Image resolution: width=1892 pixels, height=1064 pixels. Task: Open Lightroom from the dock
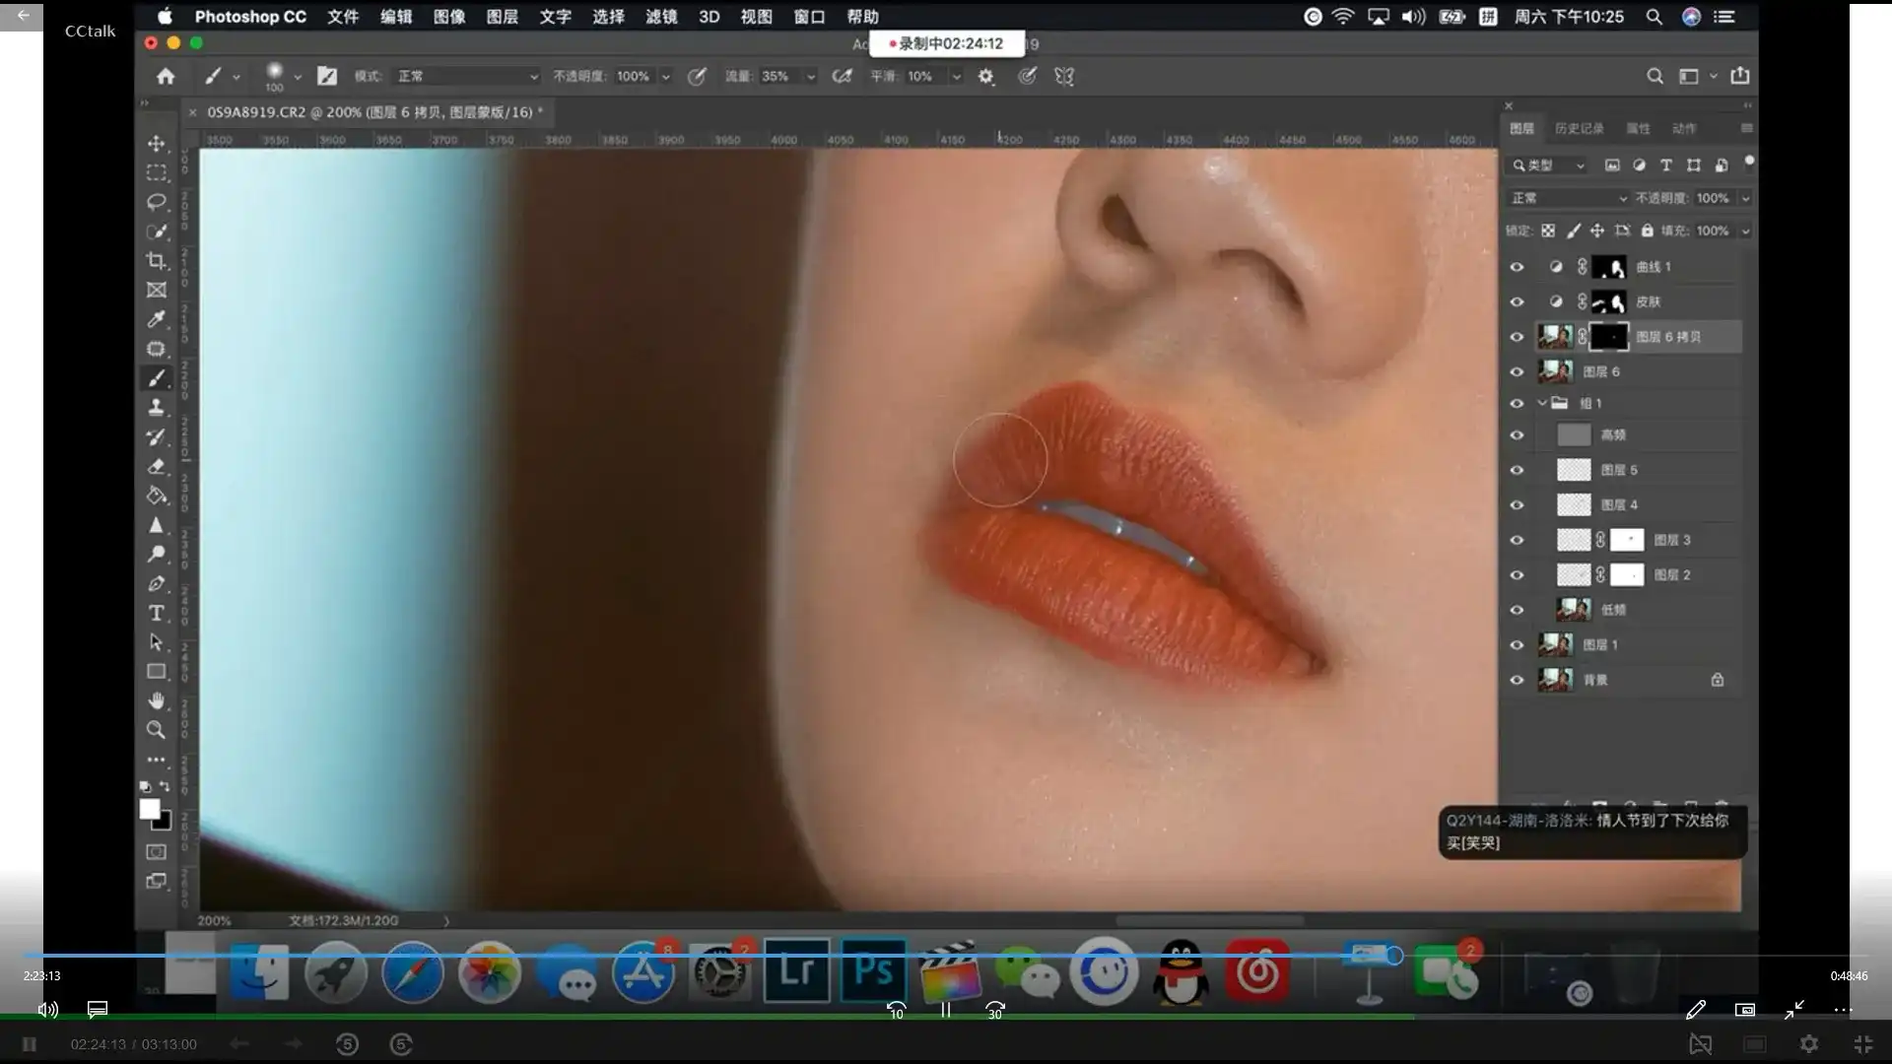tap(796, 972)
